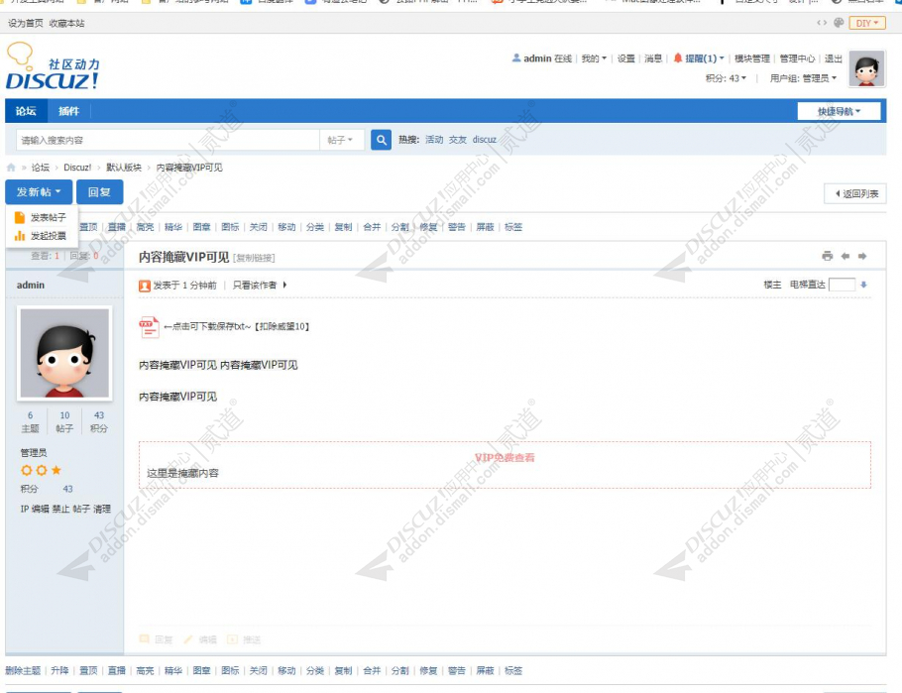Viewport: 902px width, 693px height.
Task: Click the magnifier search button
Action: pos(381,140)
